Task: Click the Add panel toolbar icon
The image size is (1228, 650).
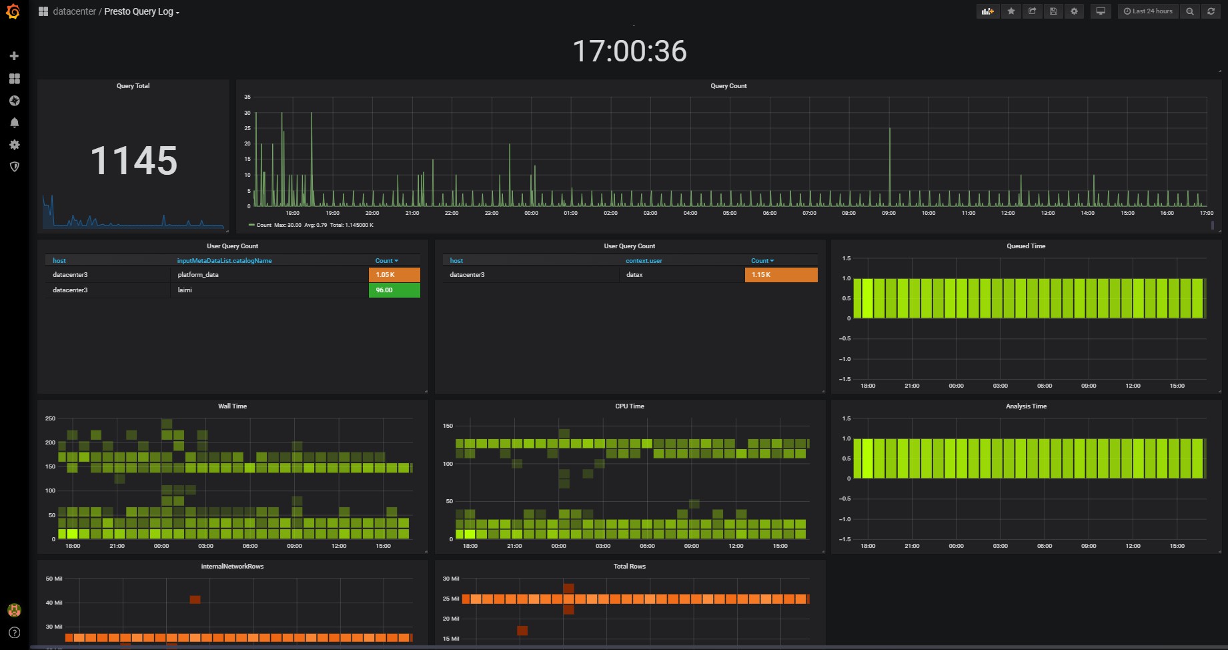Action: click(x=988, y=11)
